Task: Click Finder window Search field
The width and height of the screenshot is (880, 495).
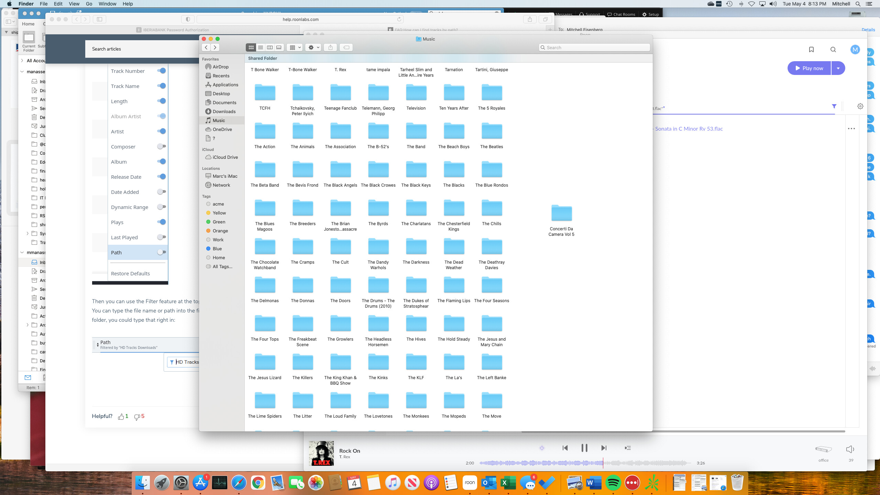Action: click(x=594, y=47)
